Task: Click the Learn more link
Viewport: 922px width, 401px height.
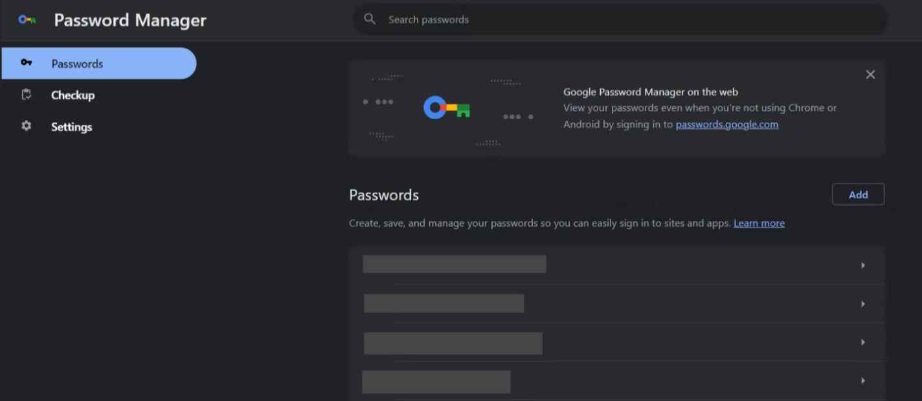Action: point(758,222)
